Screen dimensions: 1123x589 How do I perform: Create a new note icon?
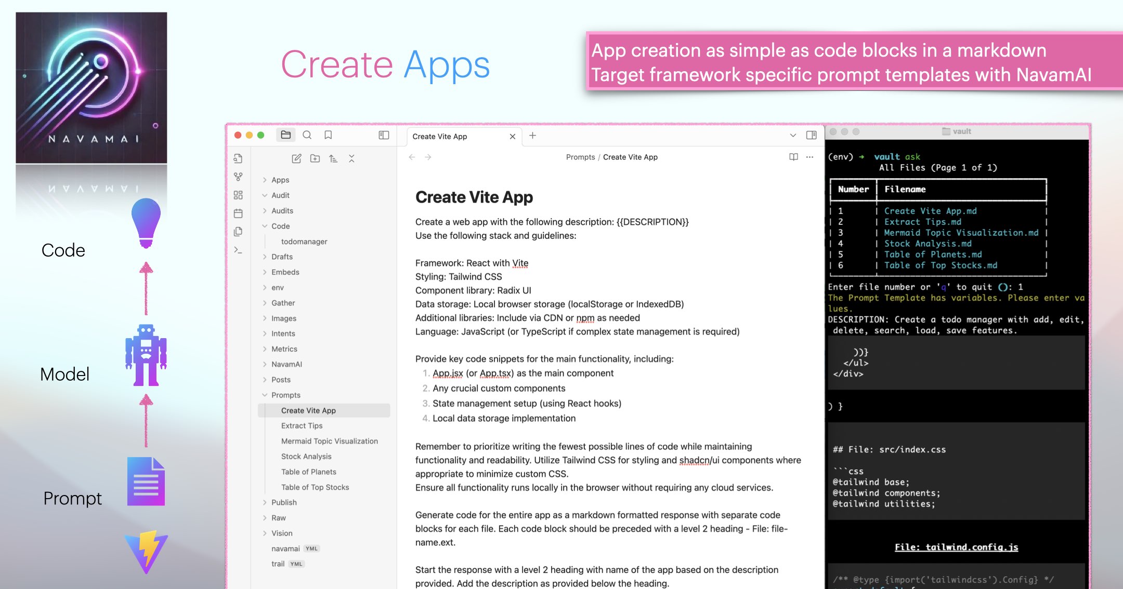(296, 158)
